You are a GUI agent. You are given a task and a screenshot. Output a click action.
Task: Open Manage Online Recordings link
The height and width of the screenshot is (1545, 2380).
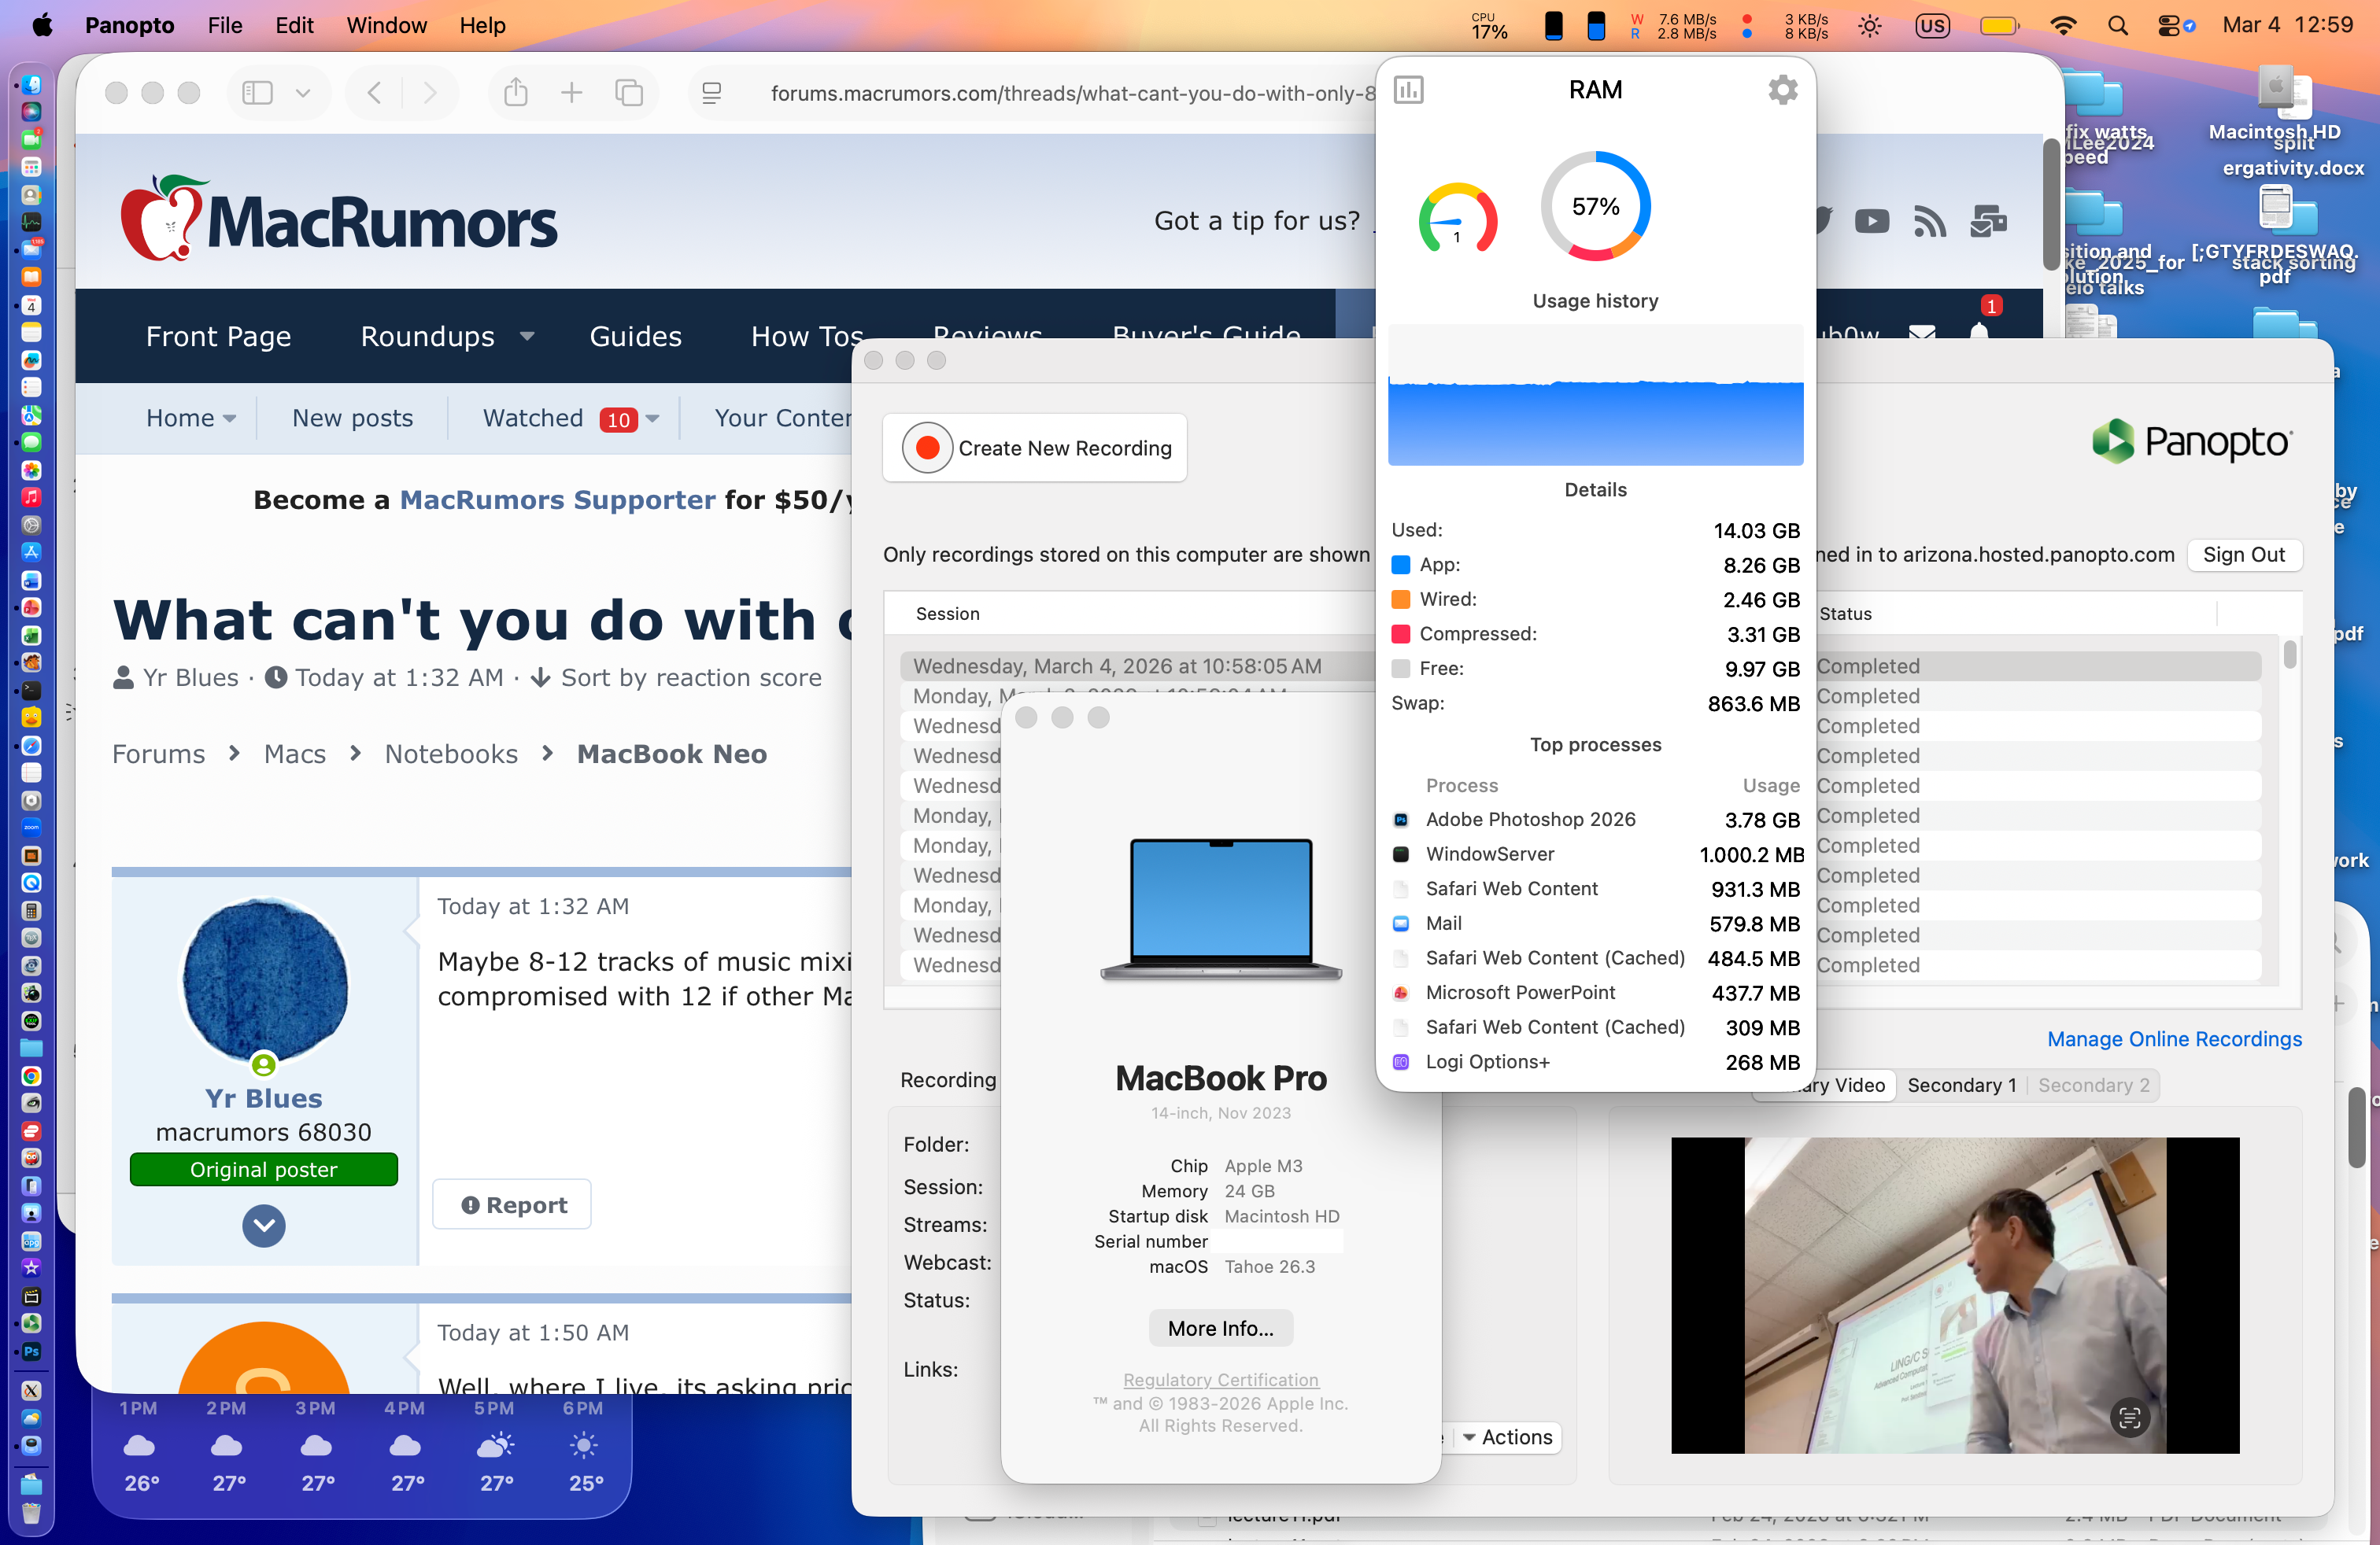[2174, 1039]
